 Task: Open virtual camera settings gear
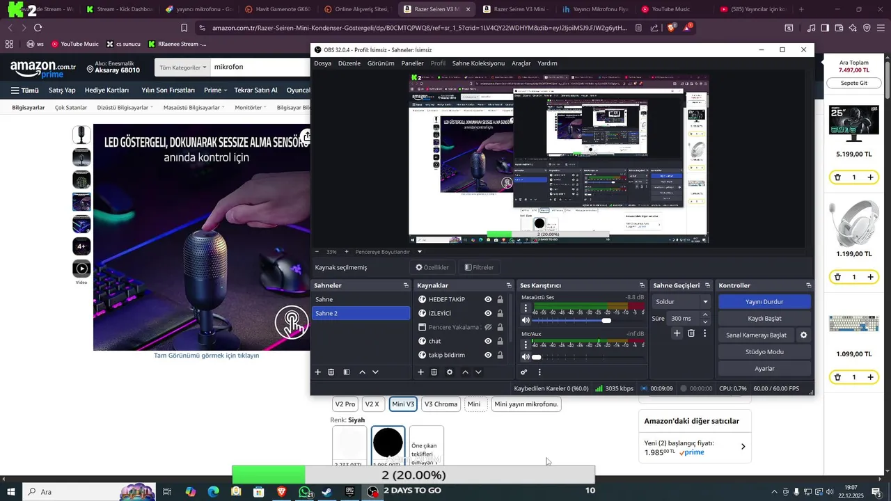pos(803,335)
